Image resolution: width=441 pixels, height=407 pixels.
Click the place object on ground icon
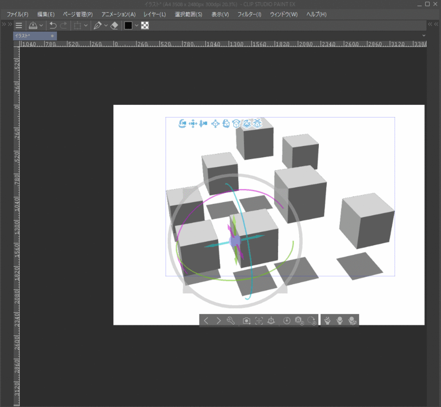click(x=271, y=321)
